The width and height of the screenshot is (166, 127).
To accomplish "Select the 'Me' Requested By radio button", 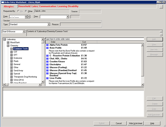I will (18, 11).
